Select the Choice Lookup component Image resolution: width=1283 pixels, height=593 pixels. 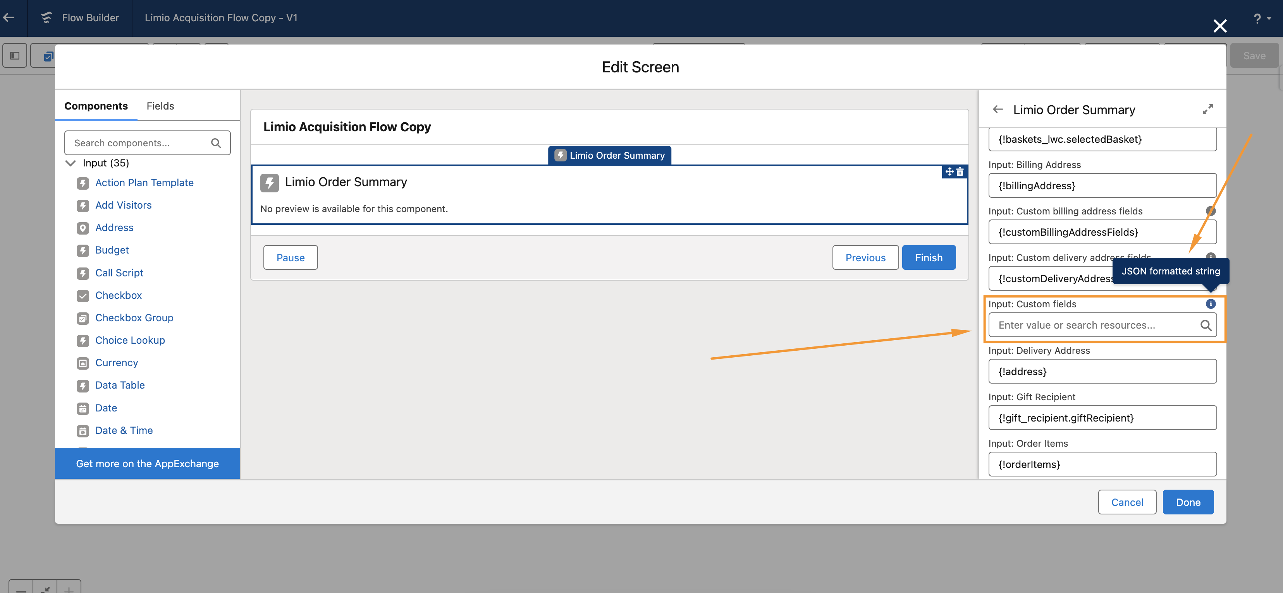click(130, 340)
